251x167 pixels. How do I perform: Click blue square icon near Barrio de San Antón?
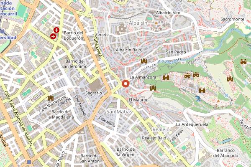(x=29, y=162)
